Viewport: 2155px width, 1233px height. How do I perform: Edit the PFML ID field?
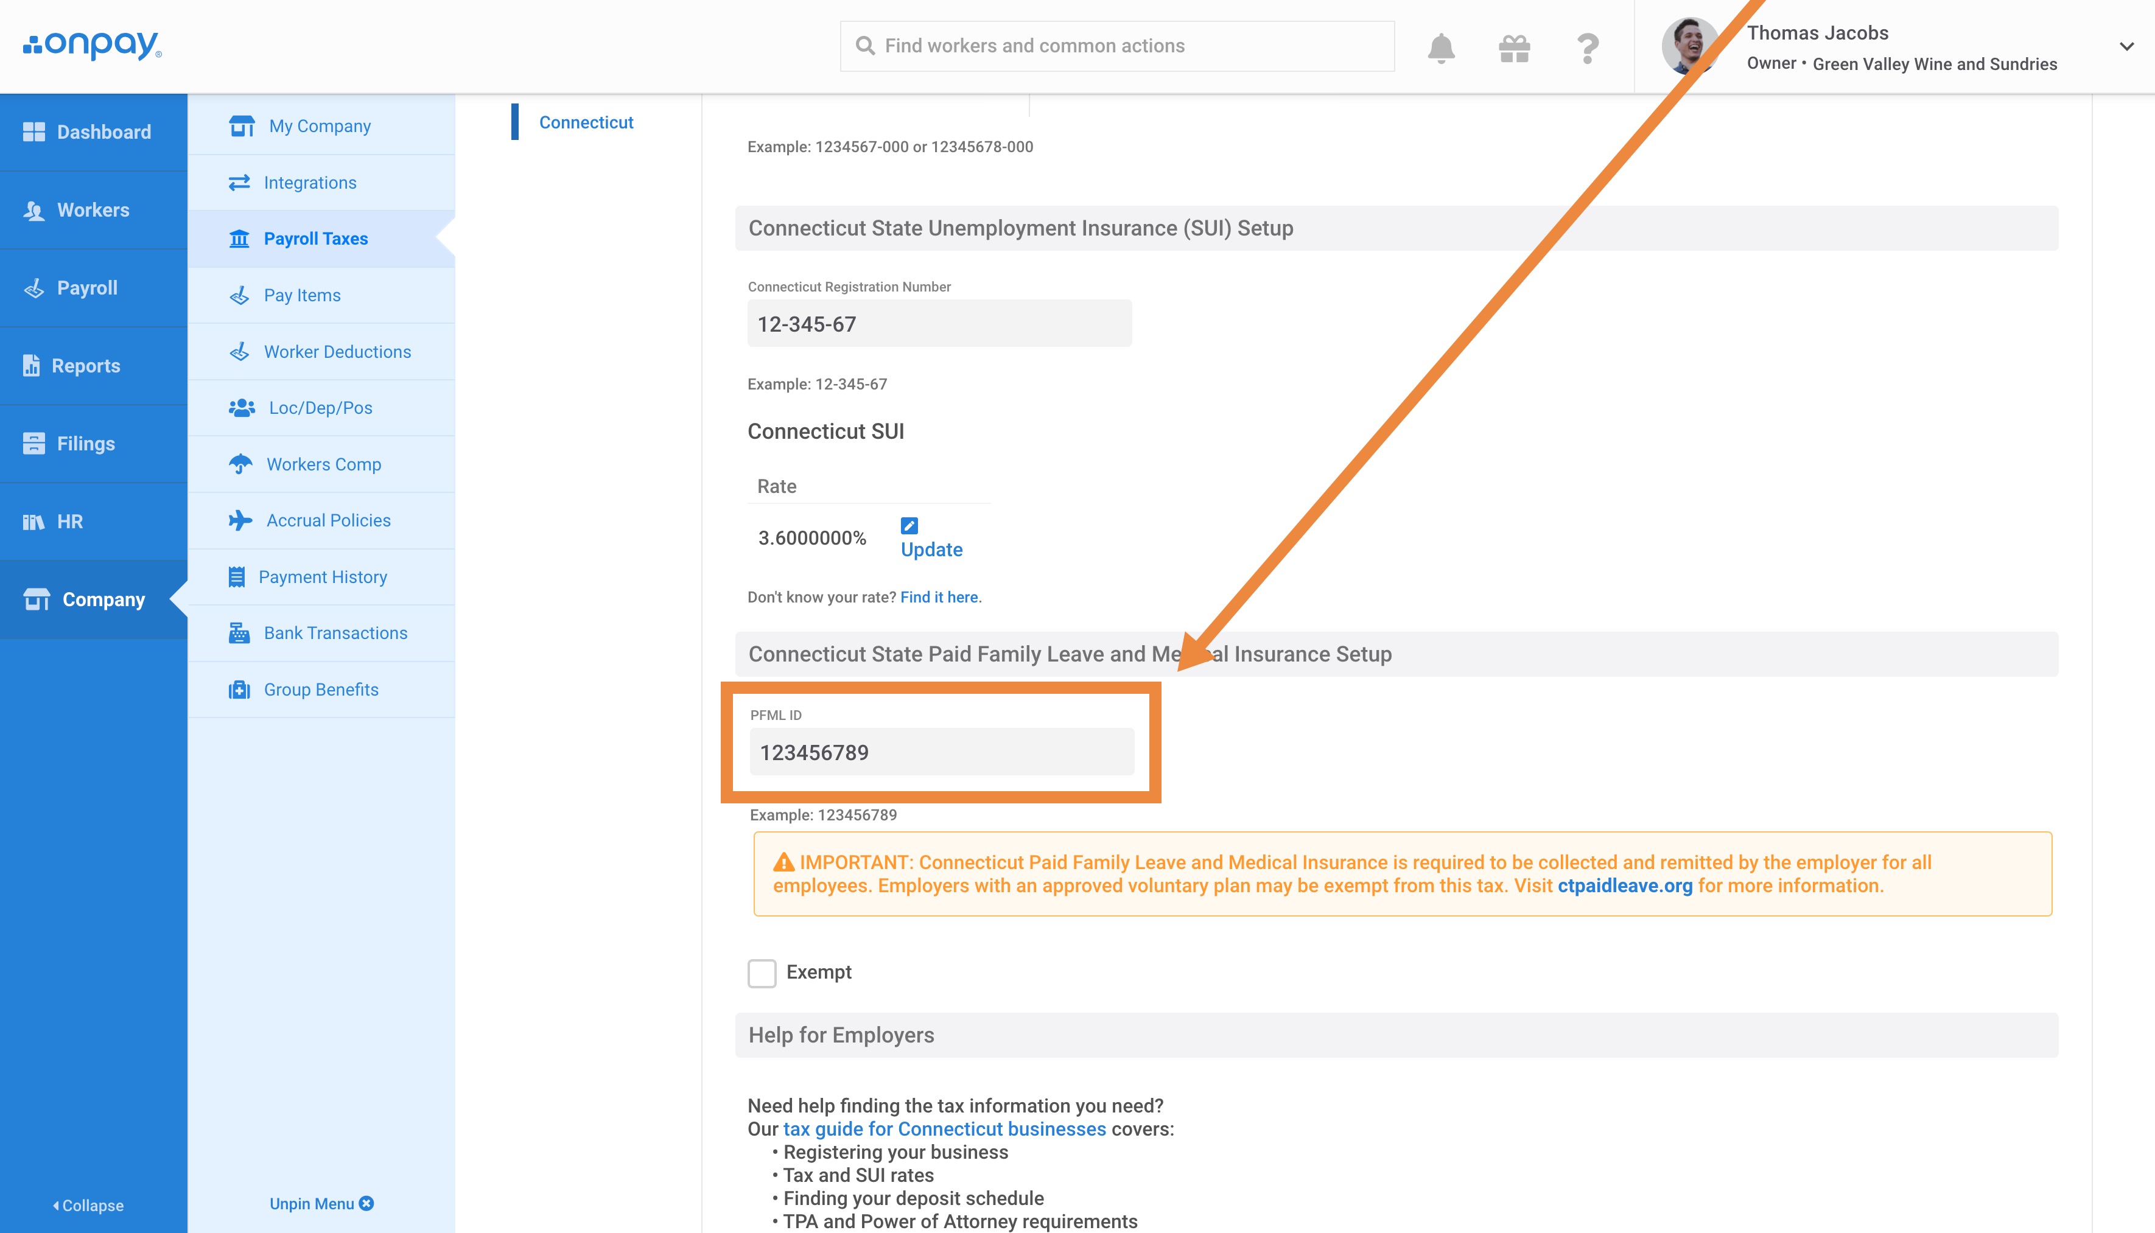coord(941,752)
